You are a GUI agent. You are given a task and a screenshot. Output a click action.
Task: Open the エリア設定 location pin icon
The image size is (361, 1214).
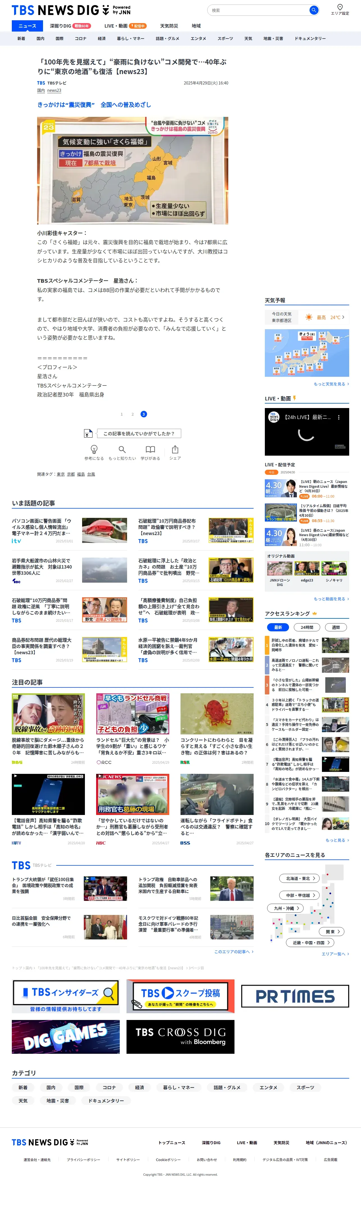click(340, 6)
